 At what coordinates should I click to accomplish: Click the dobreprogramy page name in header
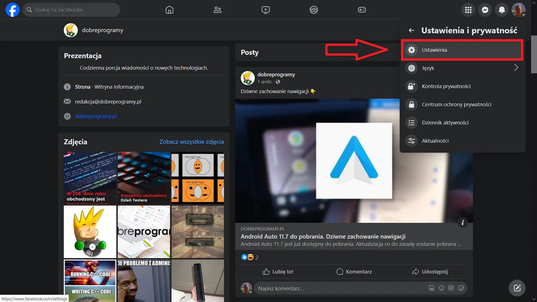(x=102, y=30)
